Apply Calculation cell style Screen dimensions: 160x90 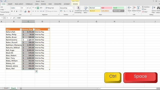pos(107,11)
